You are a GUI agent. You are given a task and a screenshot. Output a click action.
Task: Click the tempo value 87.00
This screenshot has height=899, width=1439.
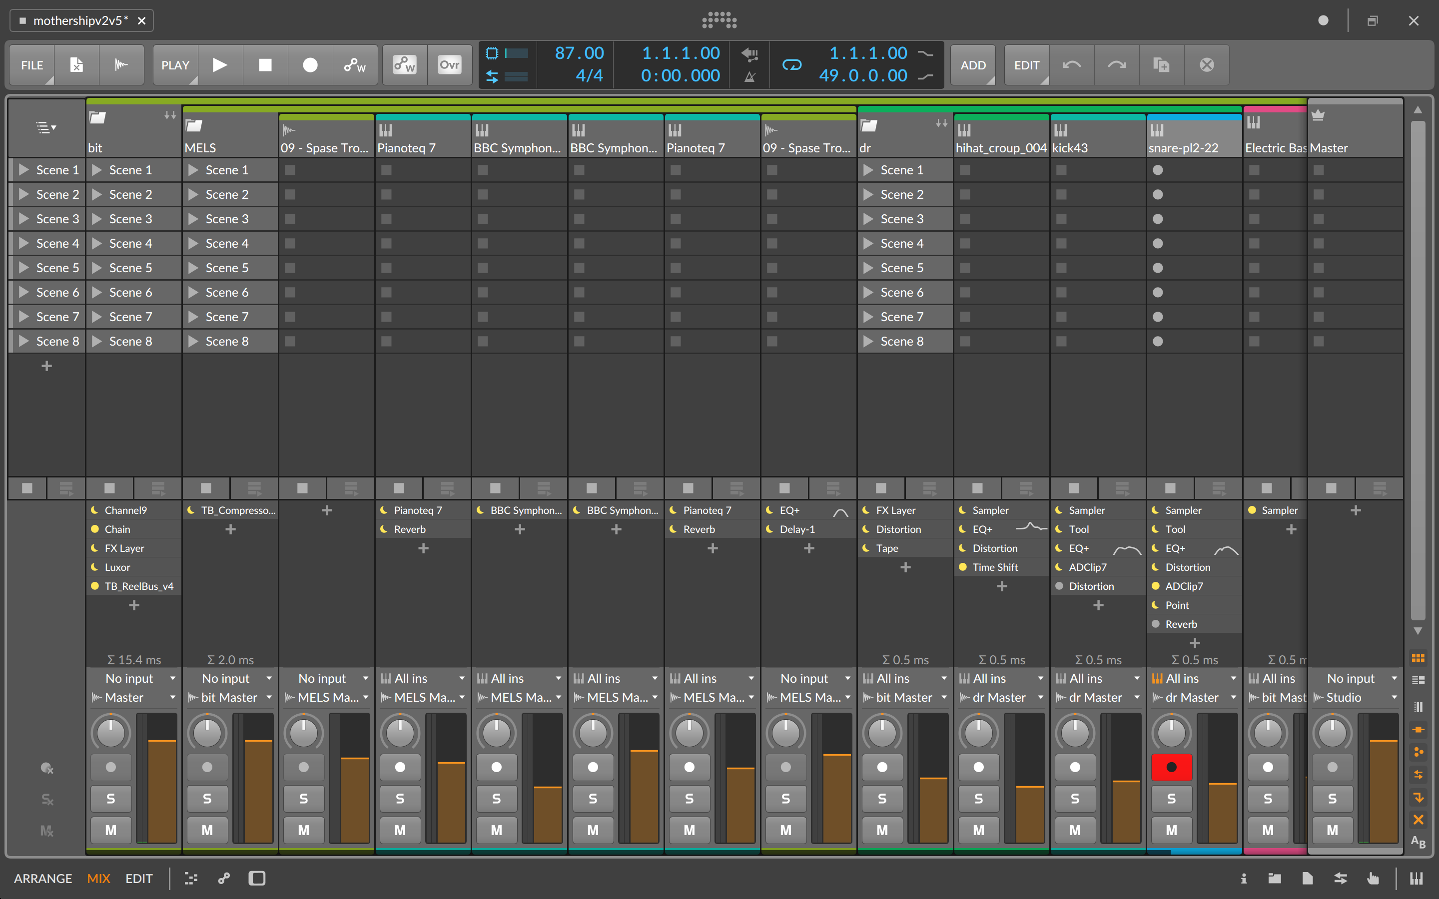(x=579, y=53)
